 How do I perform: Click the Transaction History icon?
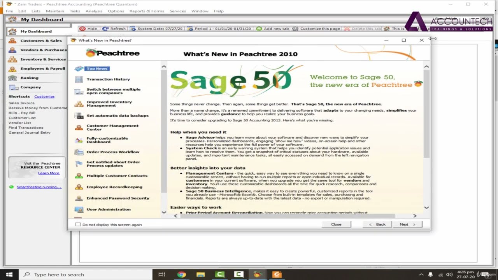pos(79,79)
